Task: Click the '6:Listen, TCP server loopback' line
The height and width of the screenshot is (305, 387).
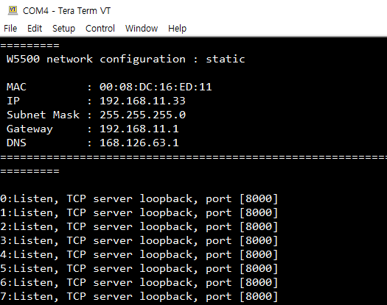Action: [139, 282]
